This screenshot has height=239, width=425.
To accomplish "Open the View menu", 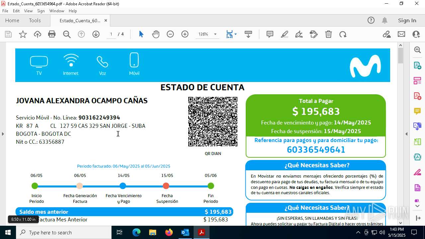I will point(28,11).
